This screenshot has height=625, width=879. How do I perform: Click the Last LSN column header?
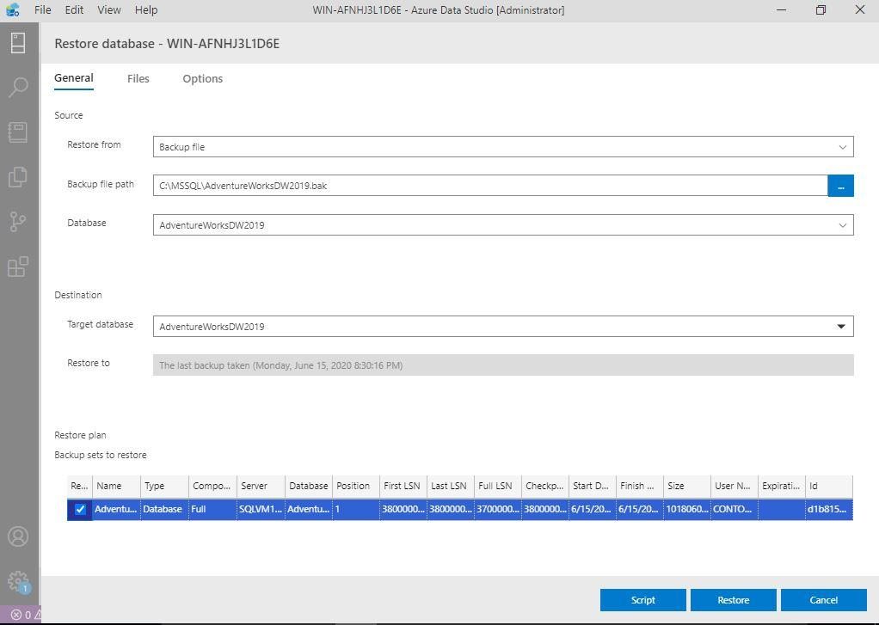click(450, 486)
